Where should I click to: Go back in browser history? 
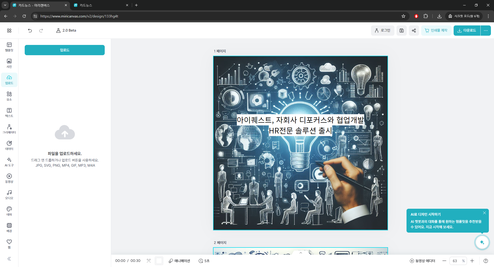pyautogui.click(x=6, y=16)
